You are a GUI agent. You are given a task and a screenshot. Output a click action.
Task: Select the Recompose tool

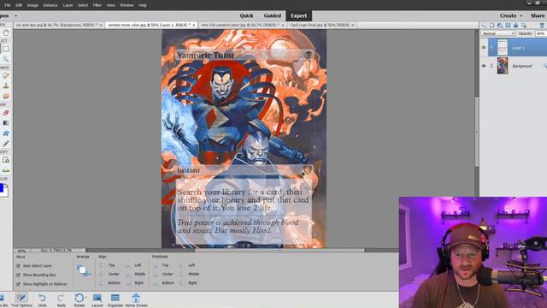coord(6,160)
